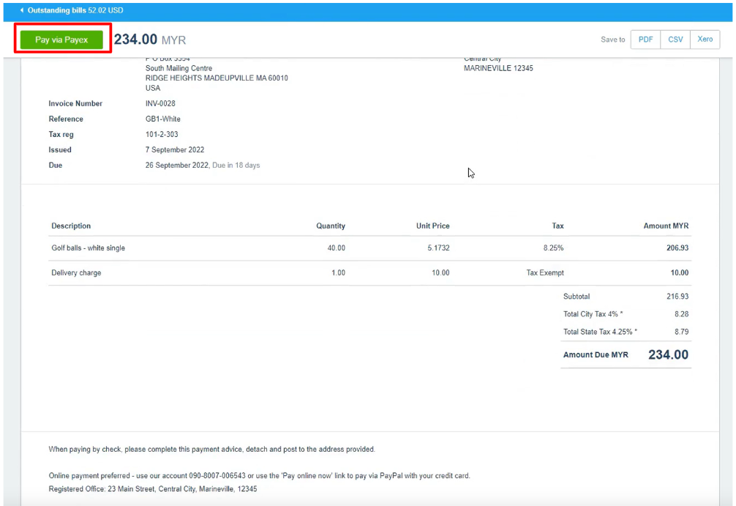Click the back arrow beside Outstanding bills
The height and width of the screenshot is (506, 736).
(22, 11)
